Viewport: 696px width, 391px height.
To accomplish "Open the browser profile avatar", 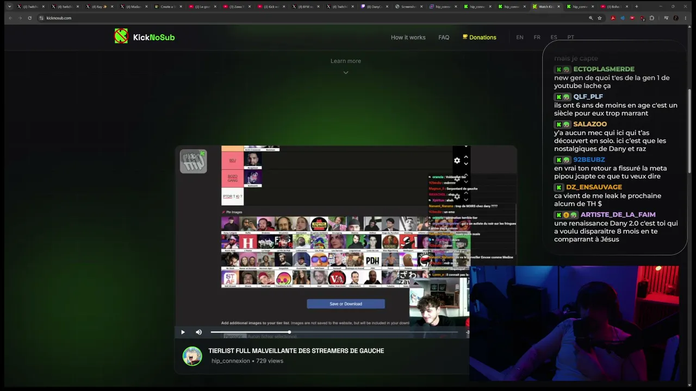I will tap(676, 18).
